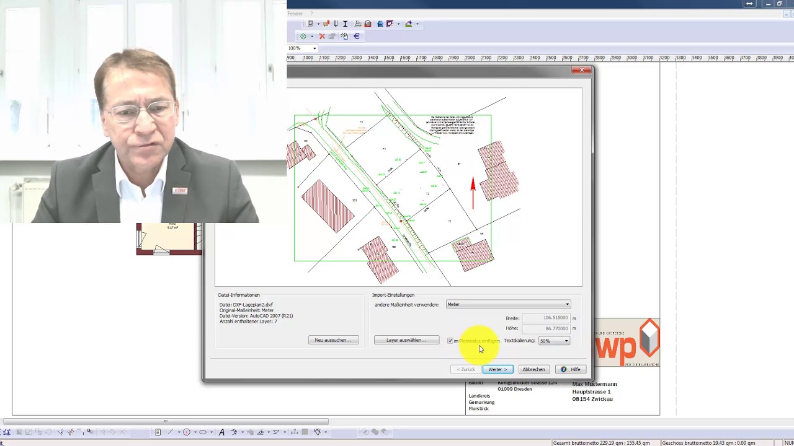
Task: Click the pin marker toolbar icon
Action: point(336,24)
